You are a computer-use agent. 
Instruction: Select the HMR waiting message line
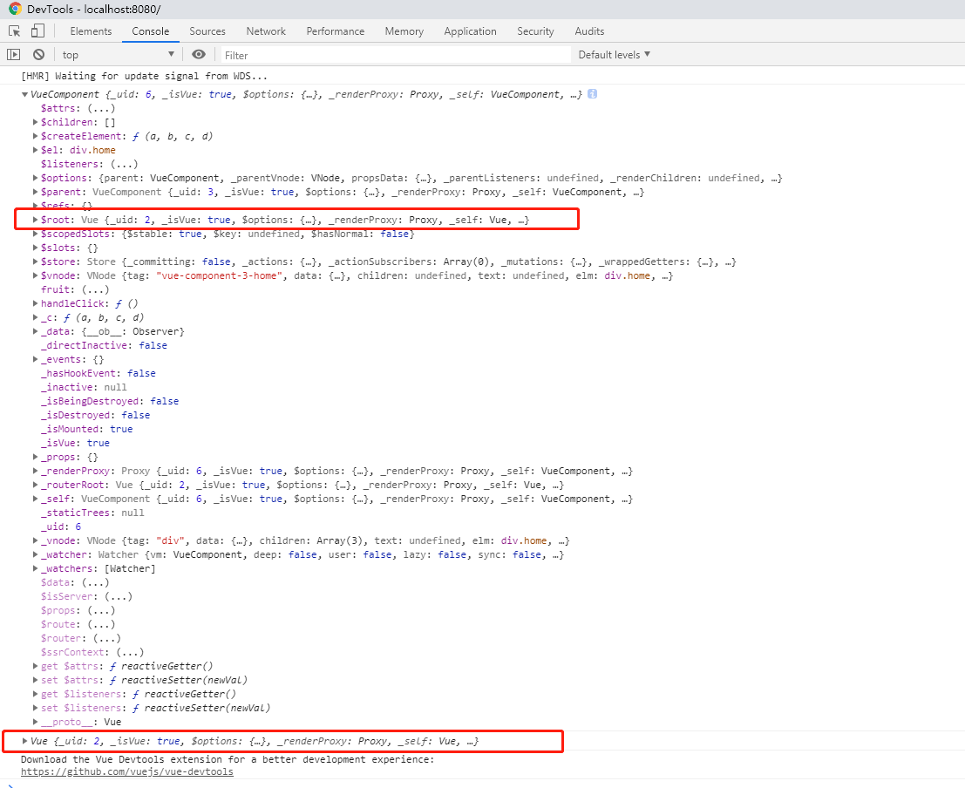pyautogui.click(x=144, y=77)
